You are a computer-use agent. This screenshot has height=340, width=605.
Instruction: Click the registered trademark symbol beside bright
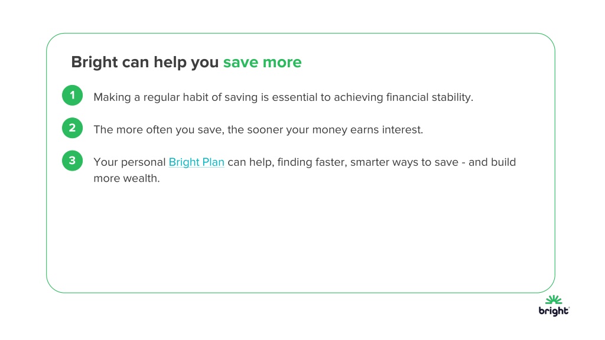(x=569, y=308)
